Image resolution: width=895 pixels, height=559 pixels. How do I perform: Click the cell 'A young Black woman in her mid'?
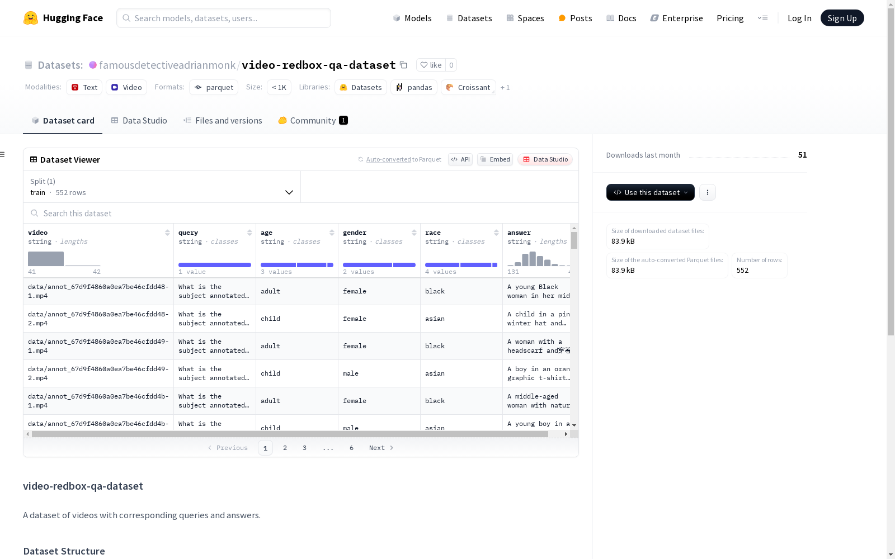click(x=536, y=291)
